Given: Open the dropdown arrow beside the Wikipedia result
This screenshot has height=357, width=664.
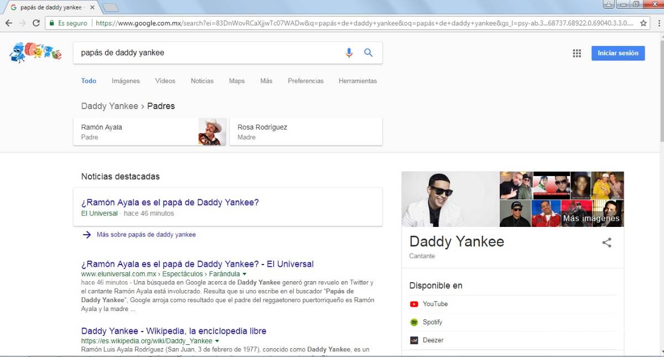Looking at the screenshot, I should point(216,340).
